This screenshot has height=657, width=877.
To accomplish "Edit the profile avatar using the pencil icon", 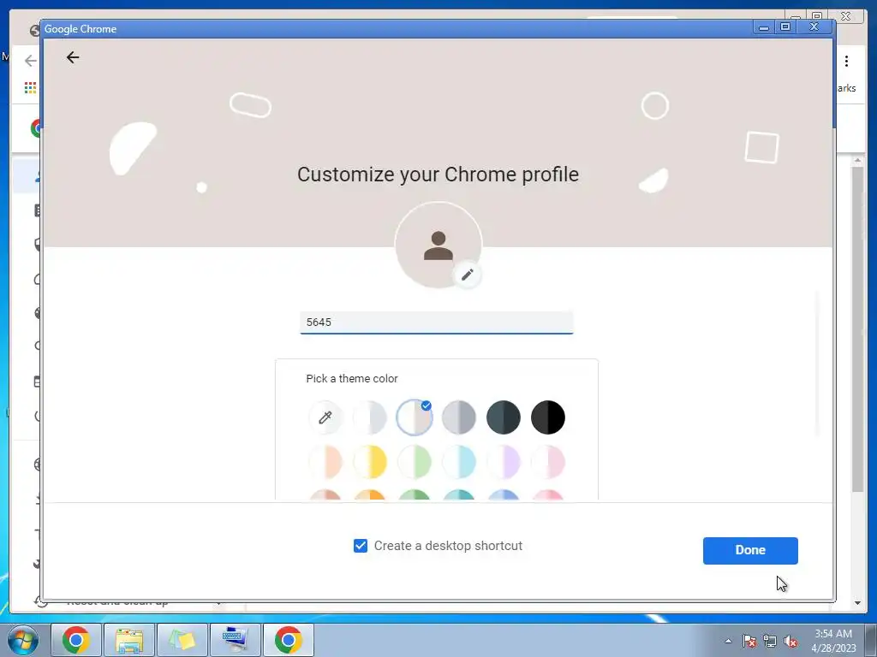I will click(467, 275).
